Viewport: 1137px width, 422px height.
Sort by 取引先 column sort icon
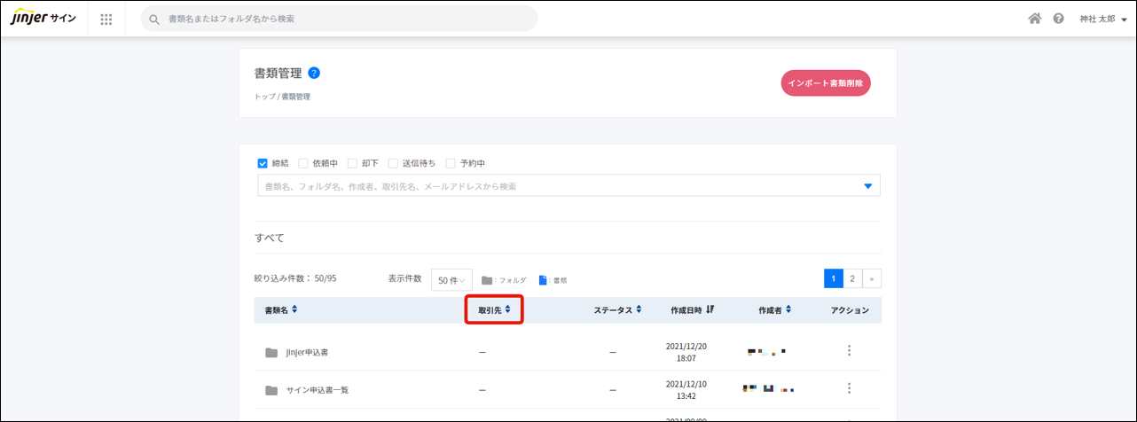coord(507,310)
